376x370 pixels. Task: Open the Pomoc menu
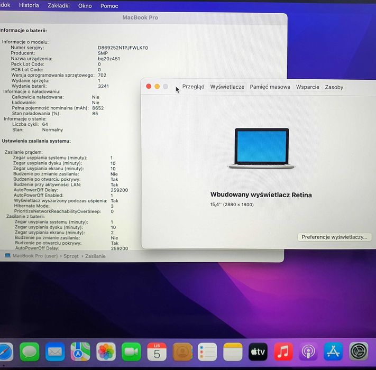(x=109, y=6)
